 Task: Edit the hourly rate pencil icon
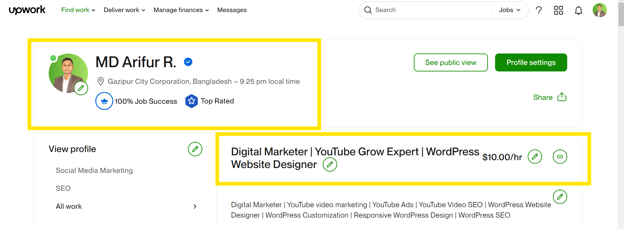(x=535, y=157)
